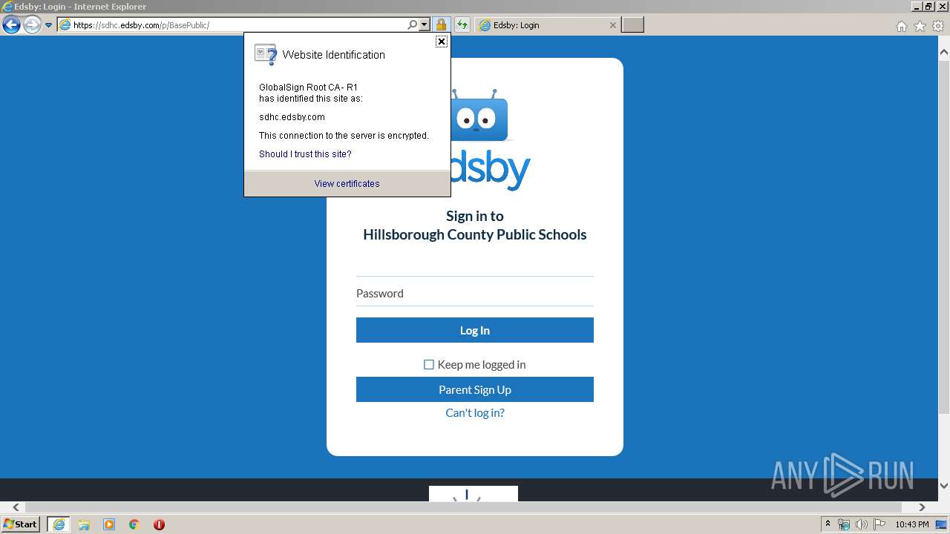Click horizontal scrollbar right arrow
Image resolution: width=950 pixels, height=534 pixels.
922,507
